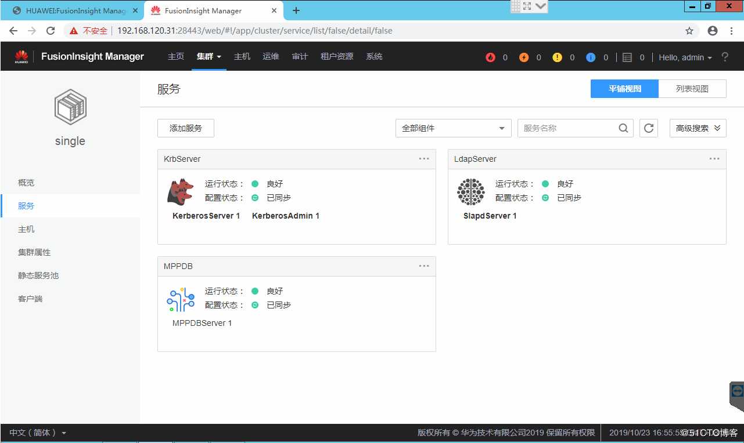Open 主机 hosts top menu
The height and width of the screenshot is (443, 744).
tap(242, 56)
